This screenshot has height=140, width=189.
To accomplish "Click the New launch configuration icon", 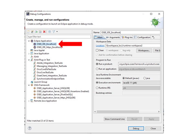I will 28,32.
